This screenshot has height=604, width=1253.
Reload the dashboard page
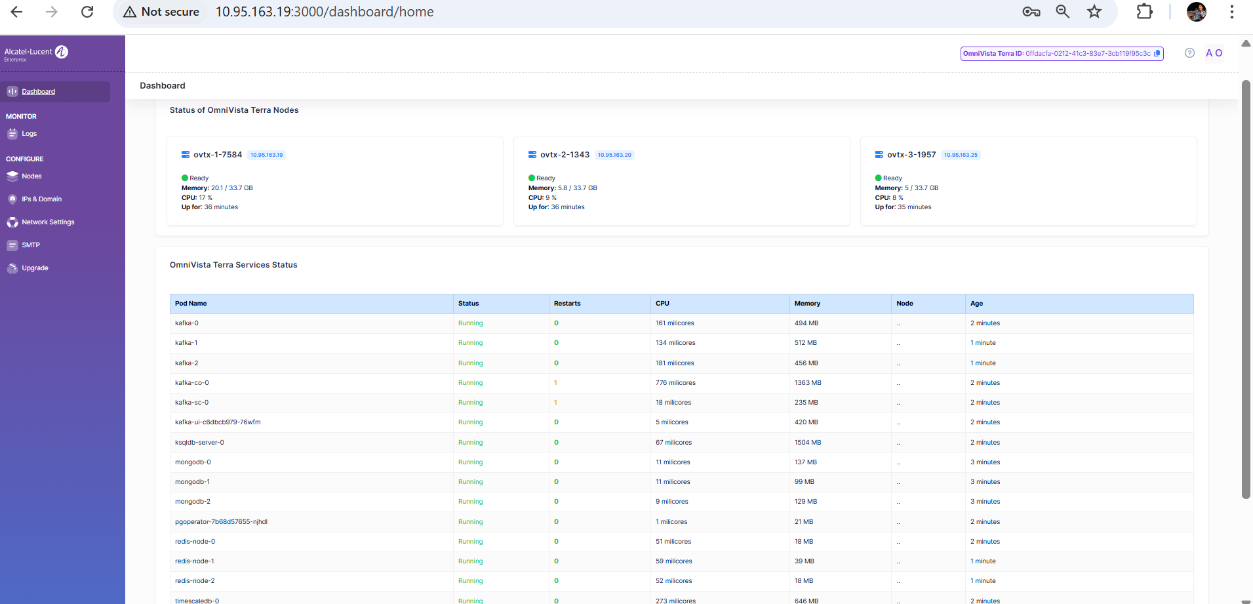(87, 12)
